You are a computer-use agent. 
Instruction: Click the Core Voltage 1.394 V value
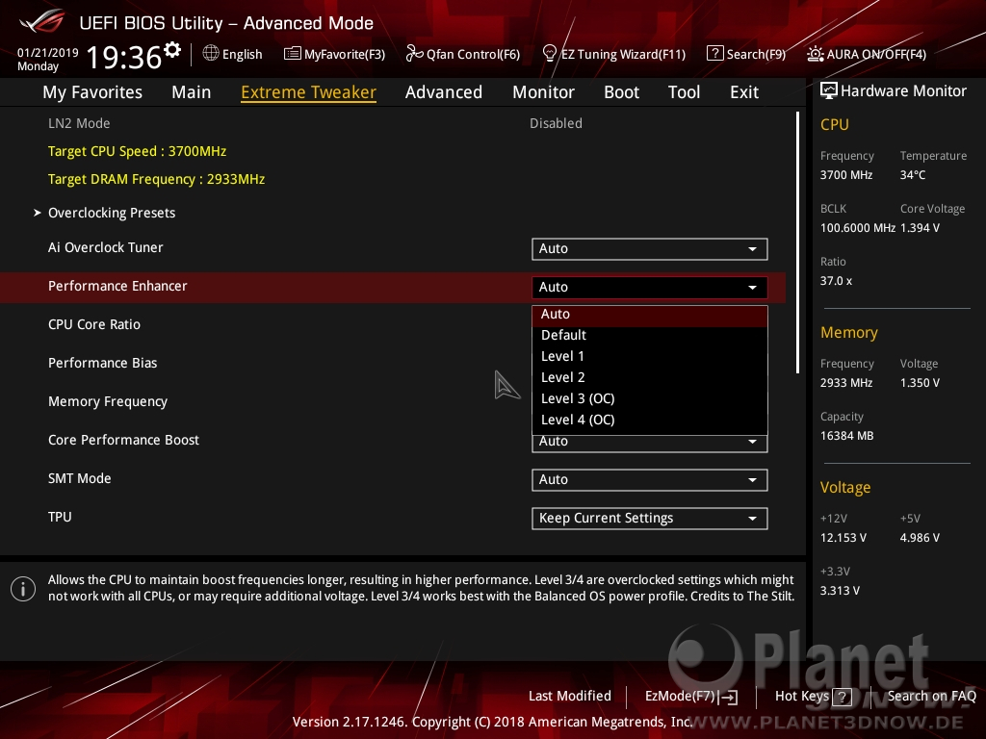click(x=920, y=228)
